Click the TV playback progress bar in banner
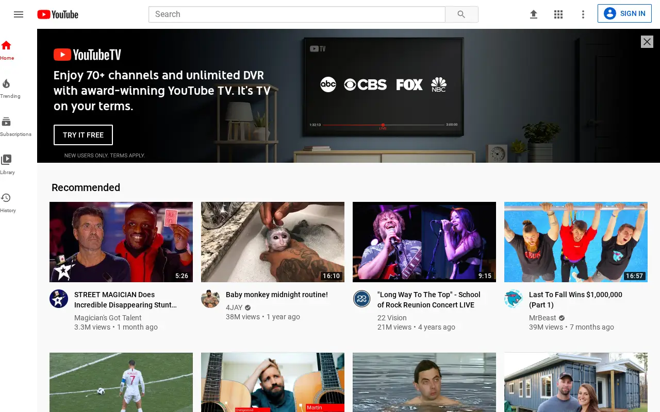The width and height of the screenshot is (660, 412). (383, 125)
